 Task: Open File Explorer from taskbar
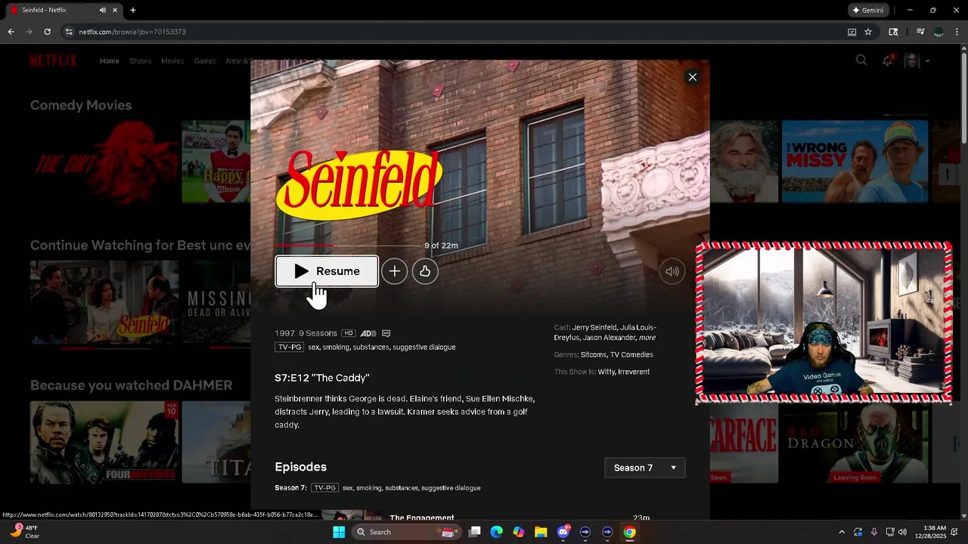click(541, 532)
